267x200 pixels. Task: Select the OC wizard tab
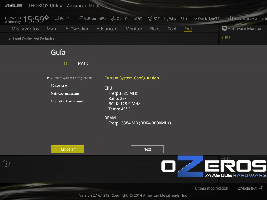(67, 64)
